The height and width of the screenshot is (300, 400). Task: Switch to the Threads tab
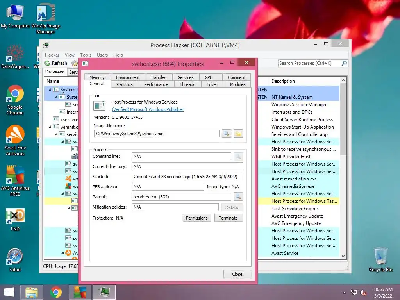coord(187,84)
